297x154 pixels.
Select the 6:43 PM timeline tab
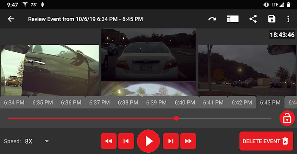270,103
